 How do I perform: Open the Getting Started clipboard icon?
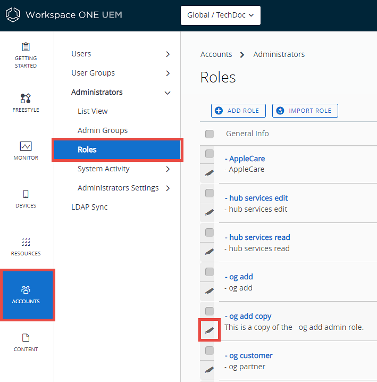pyautogui.click(x=26, y=47)
